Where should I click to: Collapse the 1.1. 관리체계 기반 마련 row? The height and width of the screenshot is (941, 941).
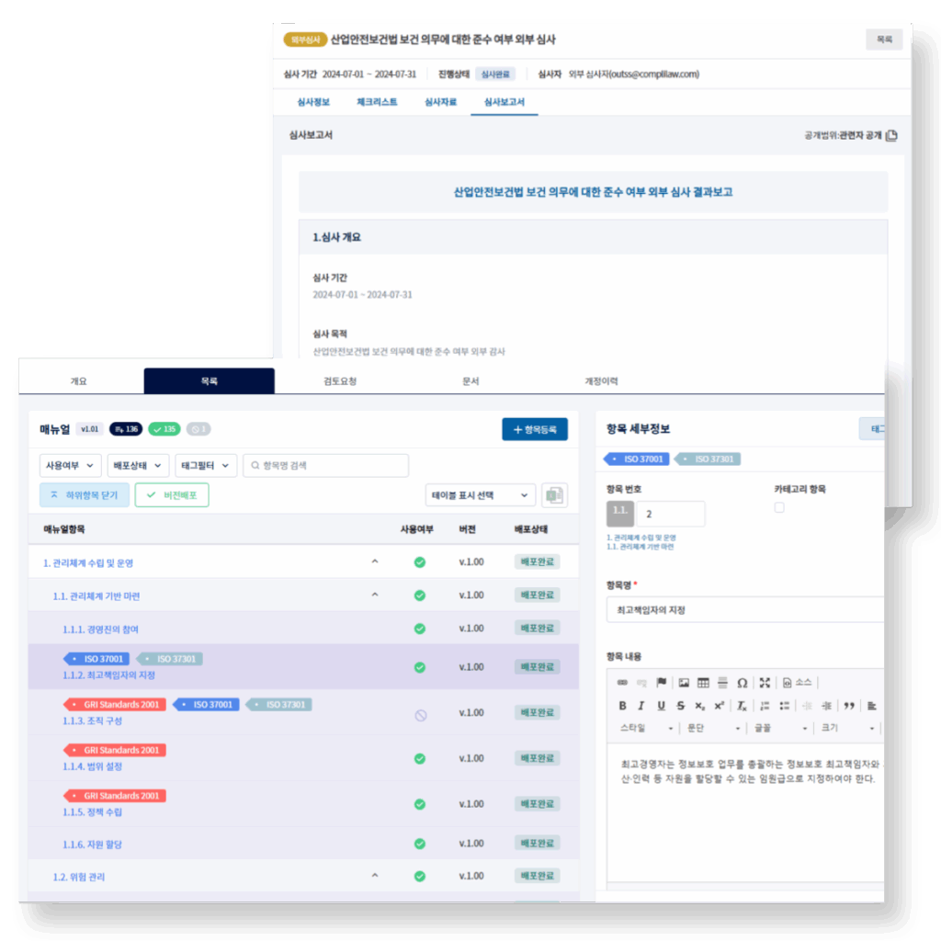[x=374, y=595]
